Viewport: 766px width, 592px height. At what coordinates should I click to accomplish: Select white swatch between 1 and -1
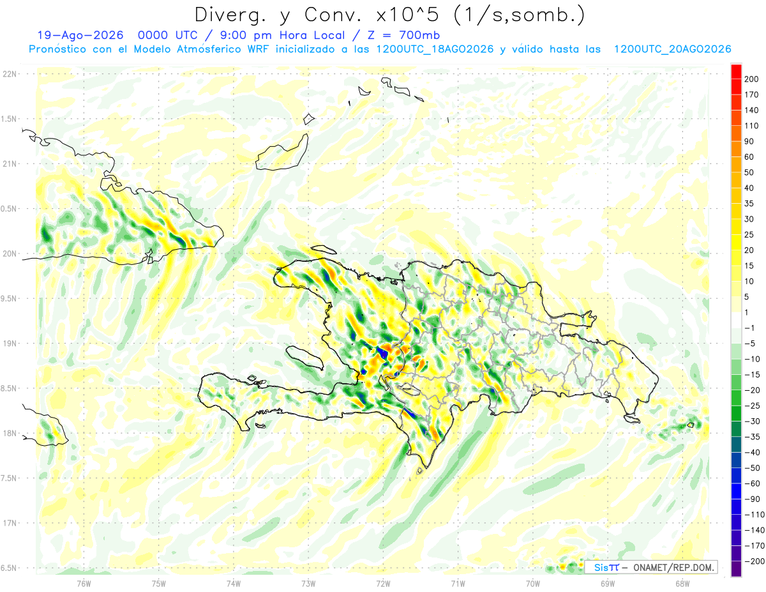736,320
